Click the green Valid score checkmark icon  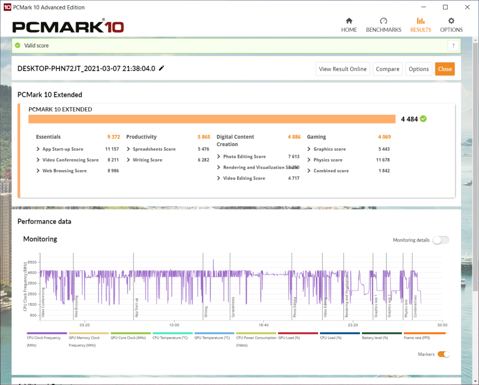tap(18, 45)
